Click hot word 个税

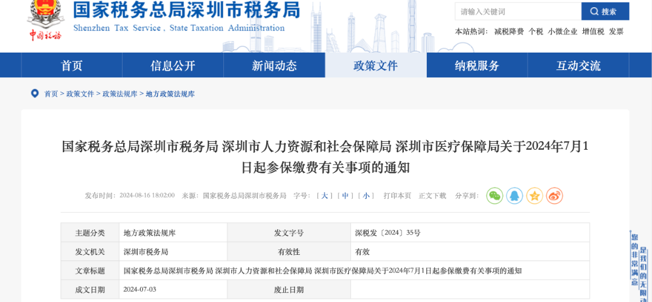(x=535, y=31)
